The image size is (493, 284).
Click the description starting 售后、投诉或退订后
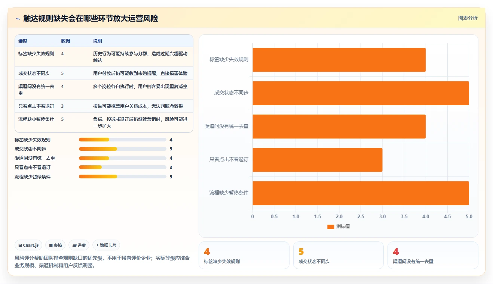(x=140, y=123)
